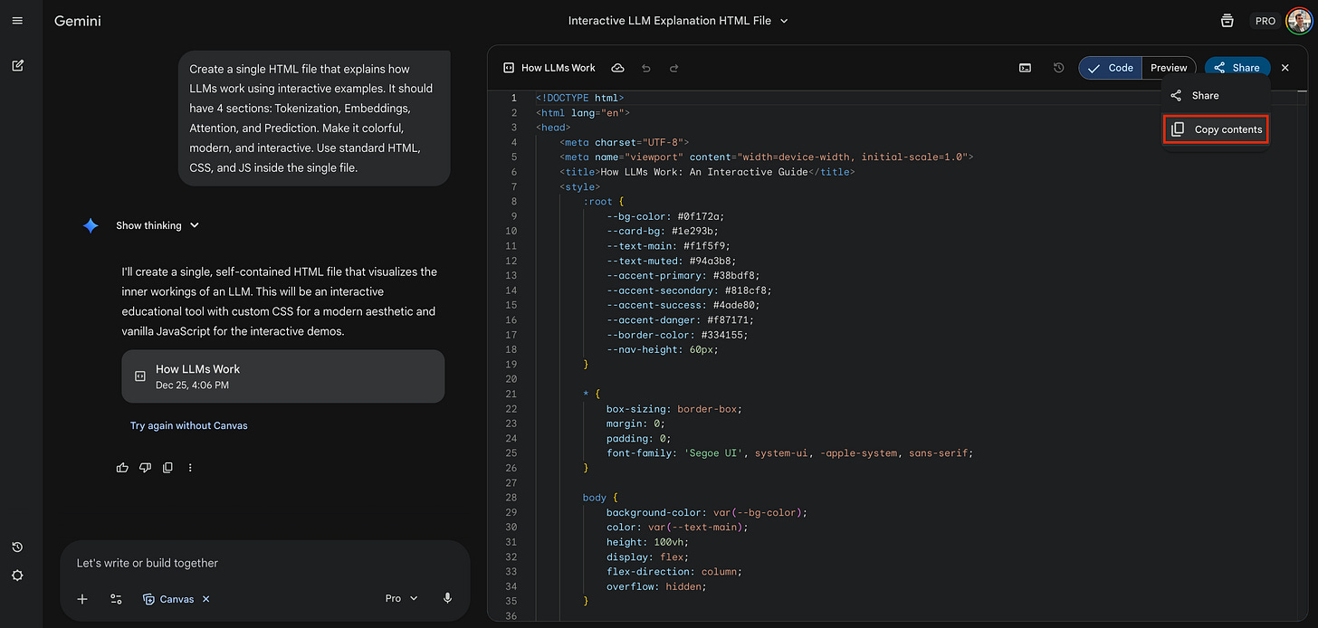Open a new chat from the sidebar
The image size is (1318, 628).
pyautogui.click(x=17, y=65)
